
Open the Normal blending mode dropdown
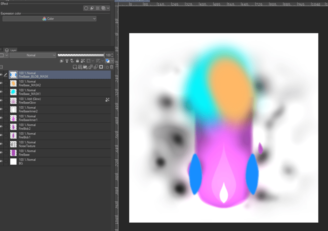click(33, 55)
